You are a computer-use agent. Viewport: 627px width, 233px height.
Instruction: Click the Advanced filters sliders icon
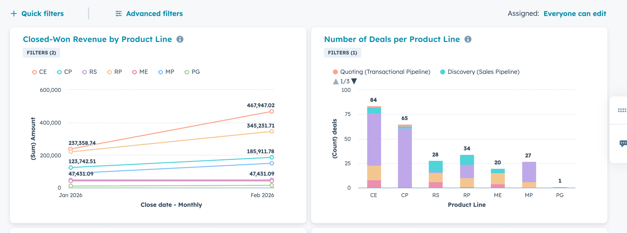pyautogui.click(x=119, y=13)
